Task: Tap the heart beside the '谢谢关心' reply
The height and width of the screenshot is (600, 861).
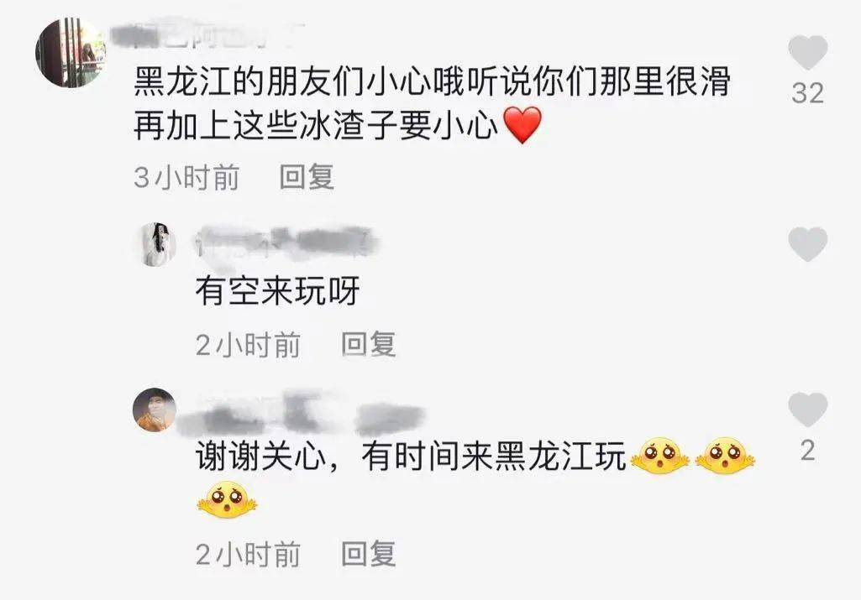Action: click(808, 410)
